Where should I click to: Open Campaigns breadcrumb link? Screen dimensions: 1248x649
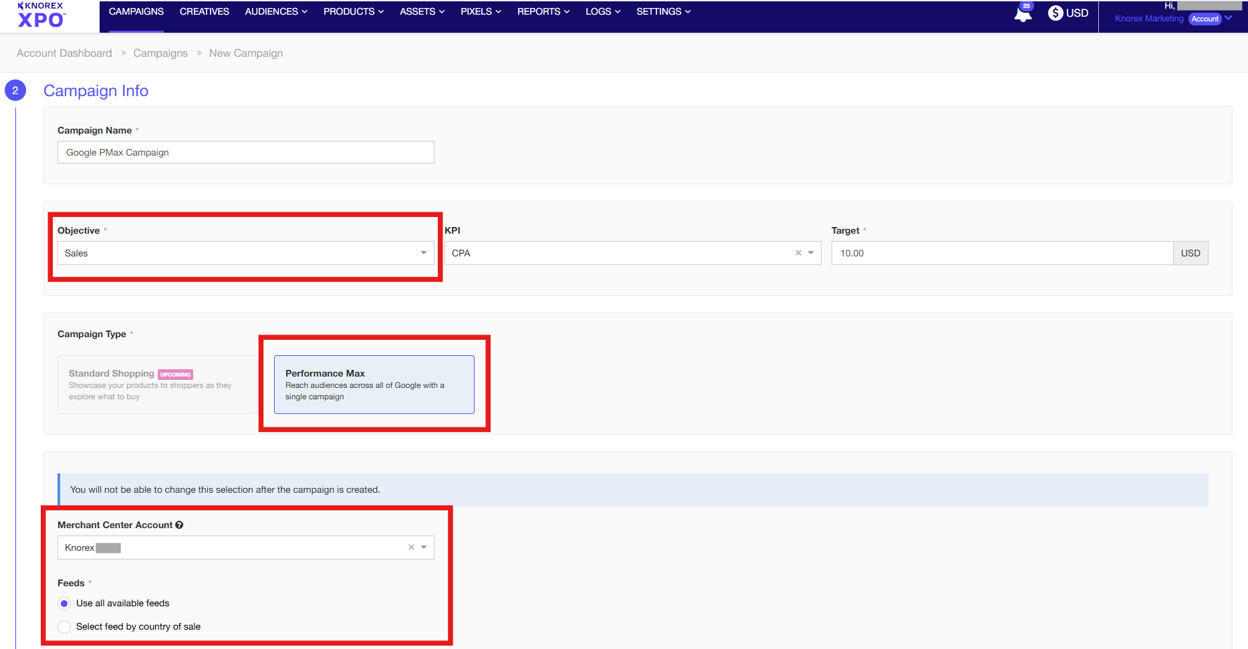coord(160,53)
